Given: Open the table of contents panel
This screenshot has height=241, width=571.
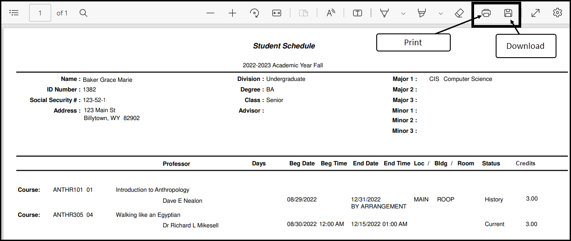Looking at the screenshot, I should (14, 13).
